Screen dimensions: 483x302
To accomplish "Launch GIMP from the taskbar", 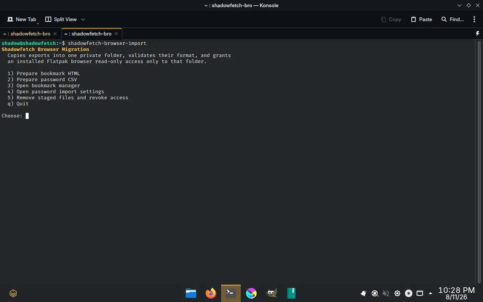I will click(x=271, y=293).
